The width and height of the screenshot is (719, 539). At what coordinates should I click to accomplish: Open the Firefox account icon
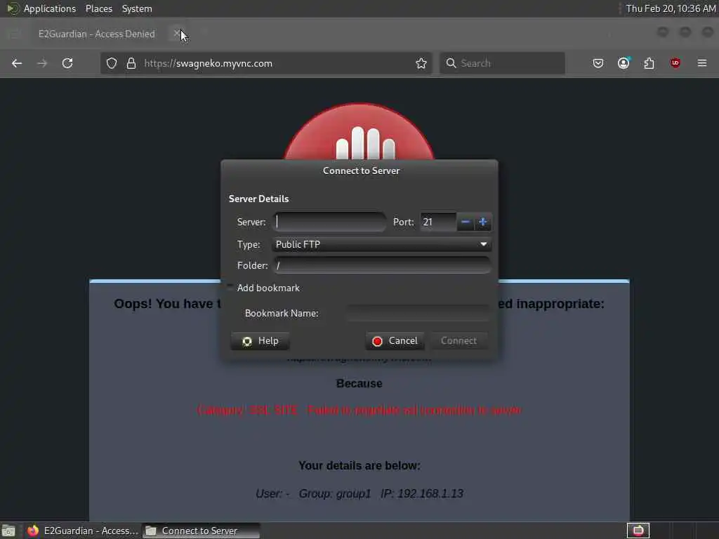tap(624, 63)
